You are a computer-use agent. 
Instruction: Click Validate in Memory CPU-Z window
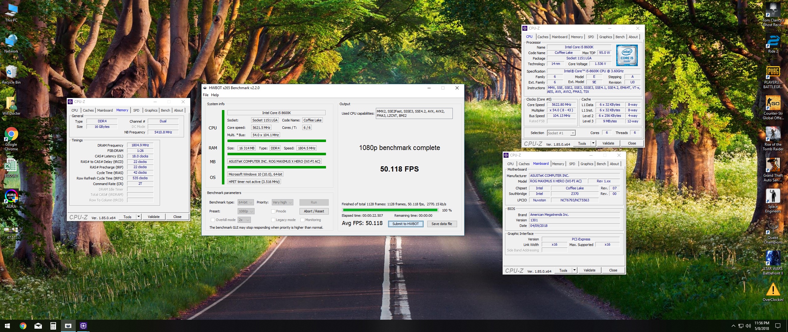point(154,217)
